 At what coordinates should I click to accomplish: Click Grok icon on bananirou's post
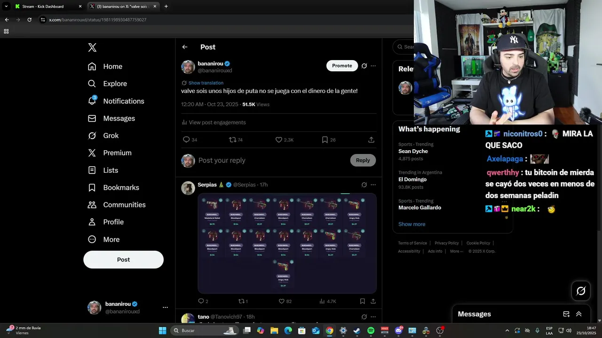click(x=364, y=66)
